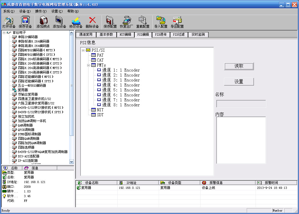Click the 名称 input field
The image size is (299, 214).
[x=241, y=104]
